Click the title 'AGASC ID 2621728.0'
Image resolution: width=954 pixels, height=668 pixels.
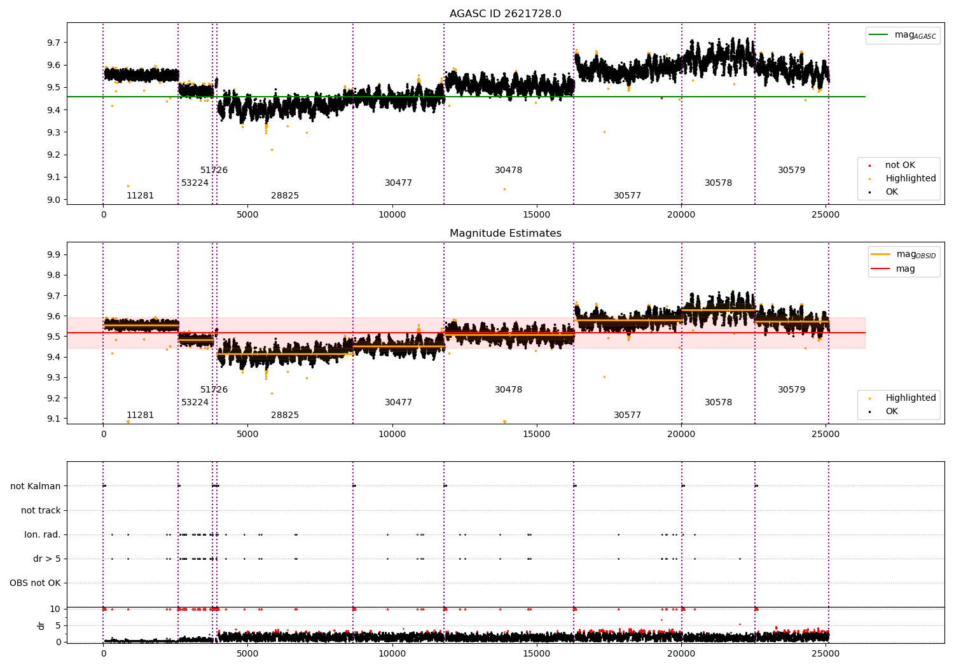506,14
